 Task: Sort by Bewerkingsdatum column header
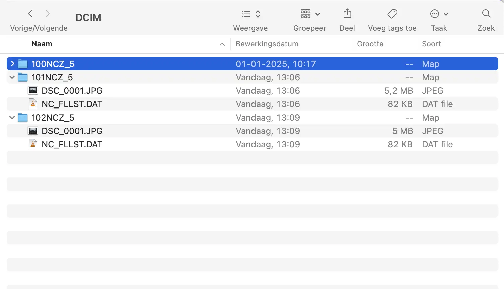click(x=267, y=44)
